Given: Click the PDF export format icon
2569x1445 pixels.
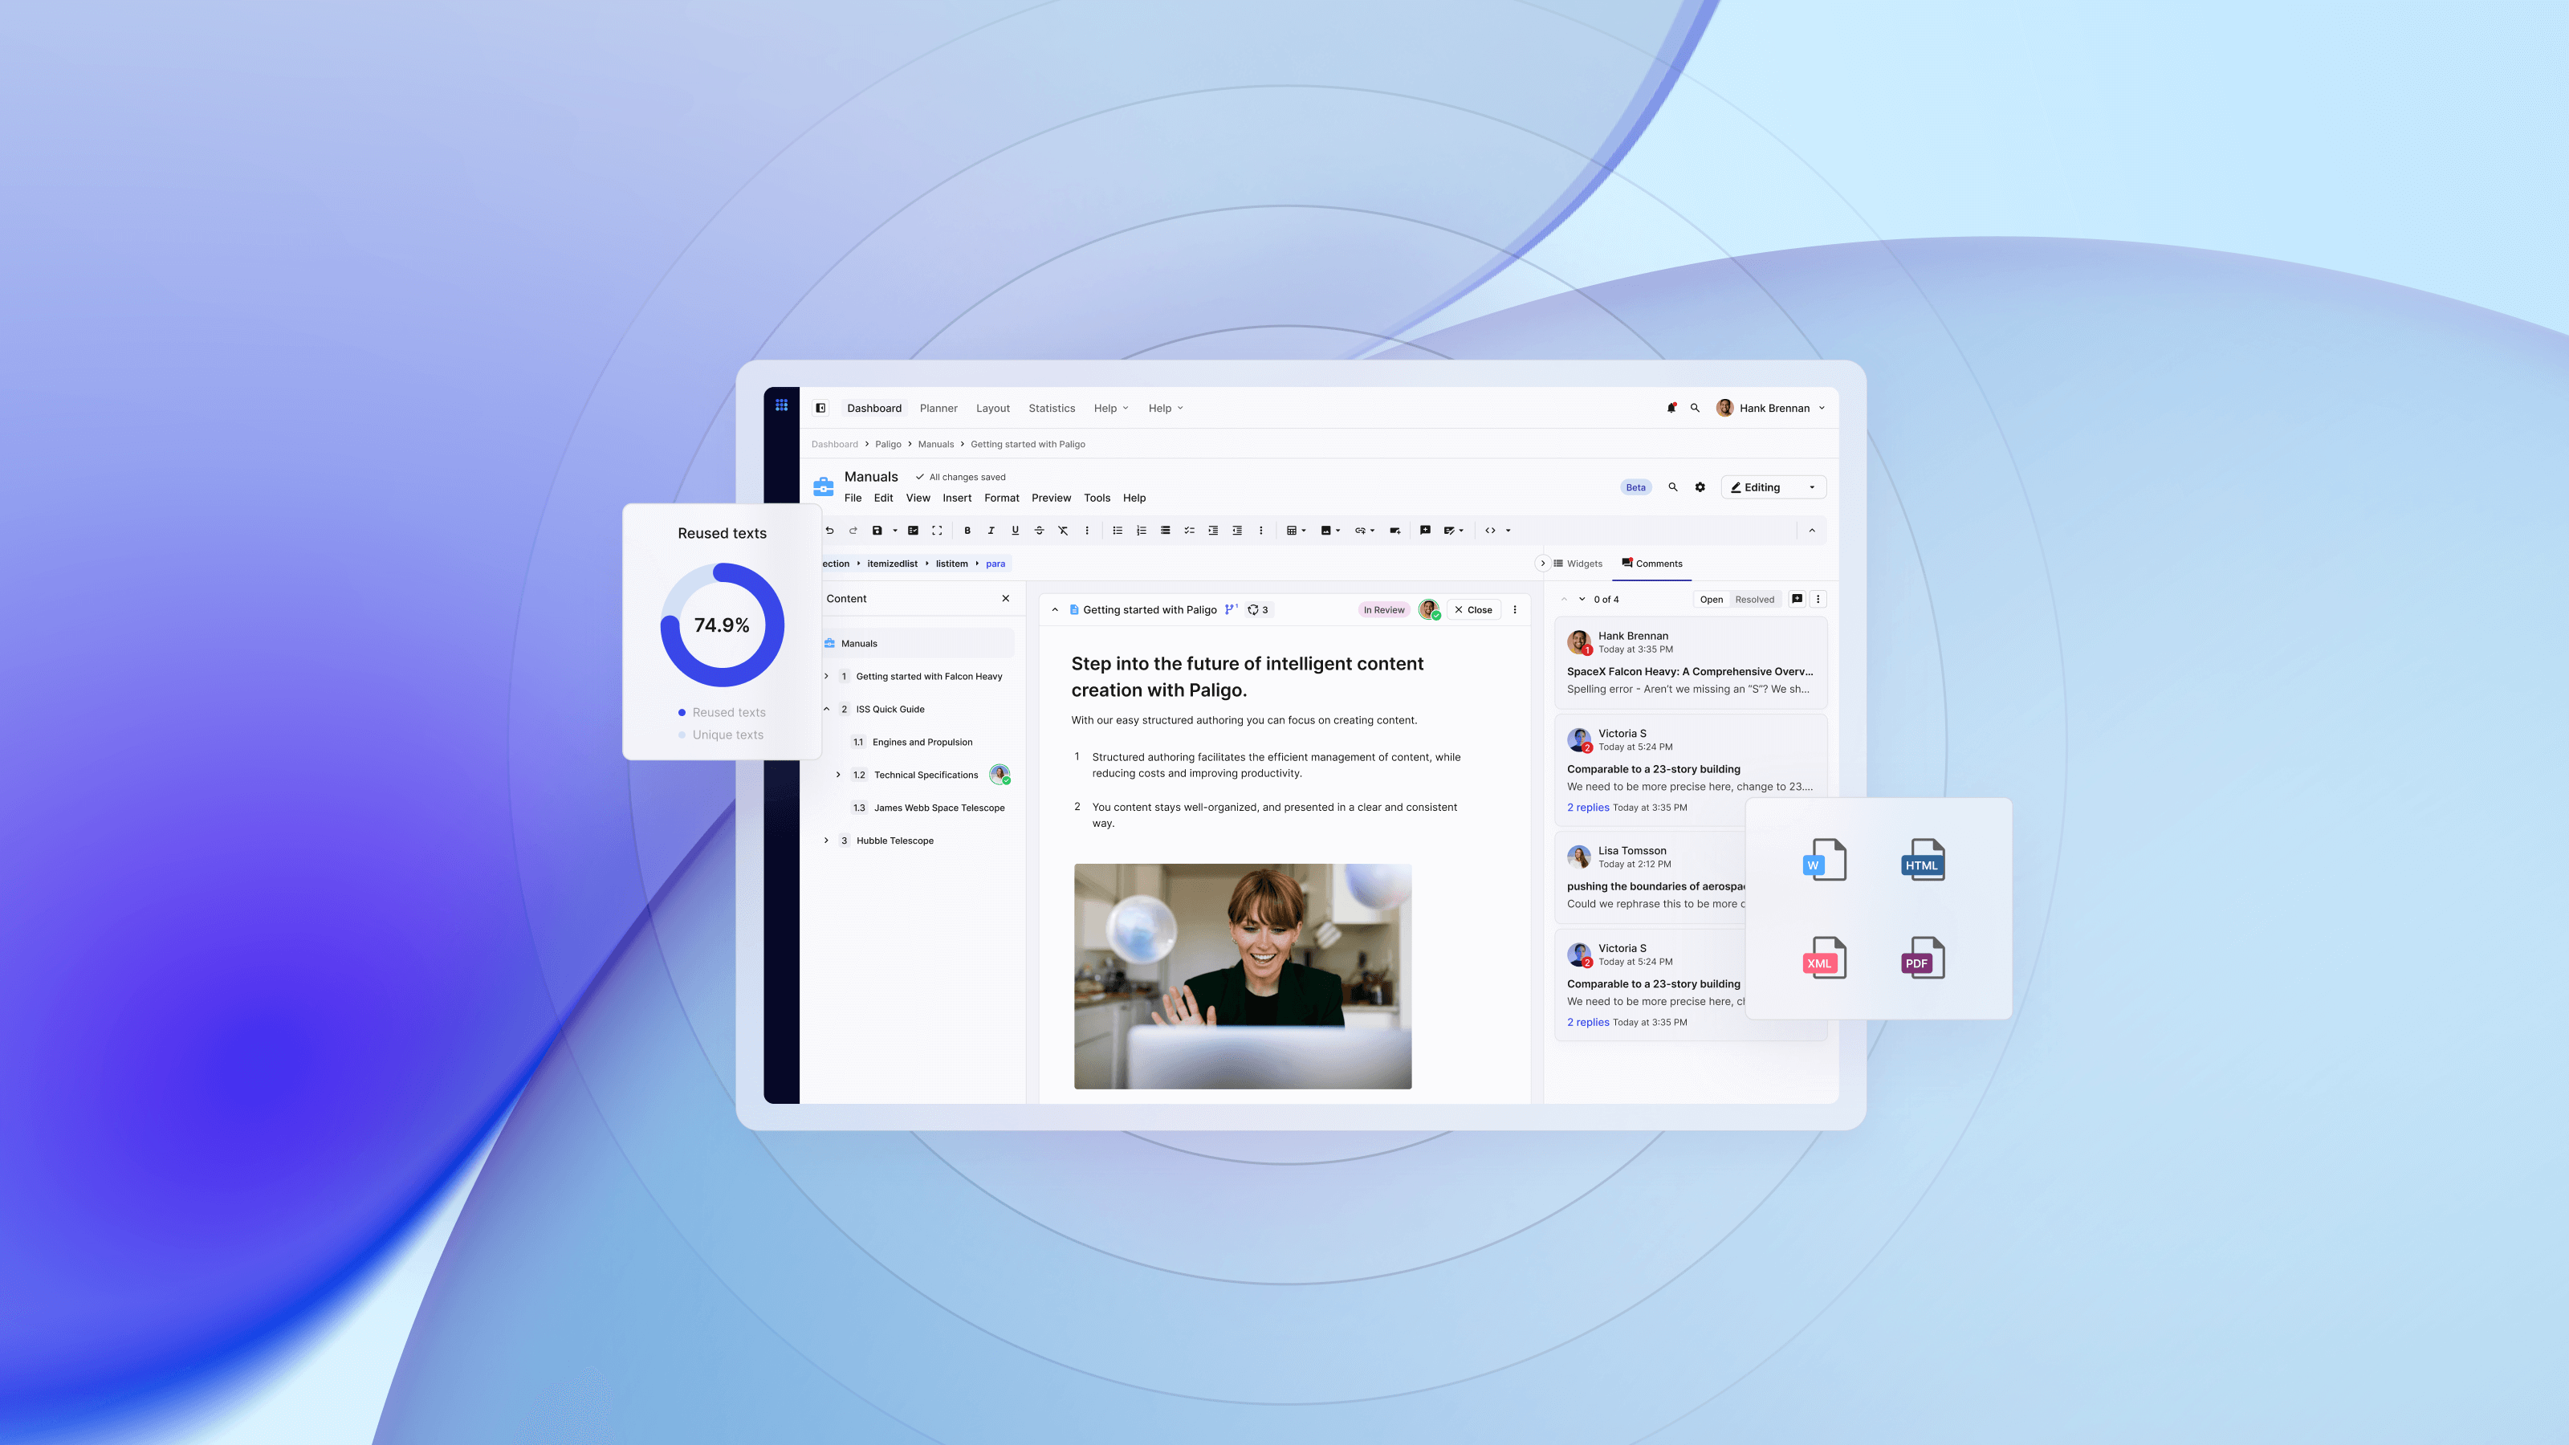Looking at the screenshot, I should click(x=1923, y=958).
